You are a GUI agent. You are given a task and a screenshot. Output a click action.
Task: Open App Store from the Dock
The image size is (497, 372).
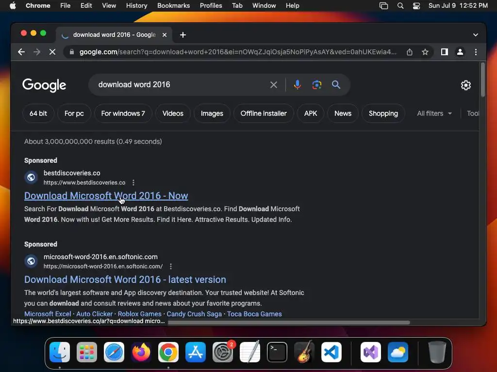[196, 352]
